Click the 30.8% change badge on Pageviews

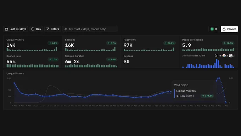pyautogui.click(x=169, y=43)
